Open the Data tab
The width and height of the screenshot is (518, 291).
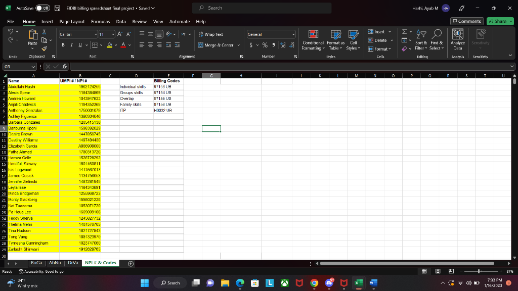pos(121,21)
